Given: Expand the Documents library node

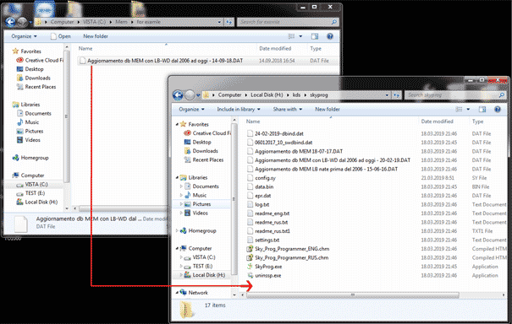Looking at the screenshot, I should (181, 186).
